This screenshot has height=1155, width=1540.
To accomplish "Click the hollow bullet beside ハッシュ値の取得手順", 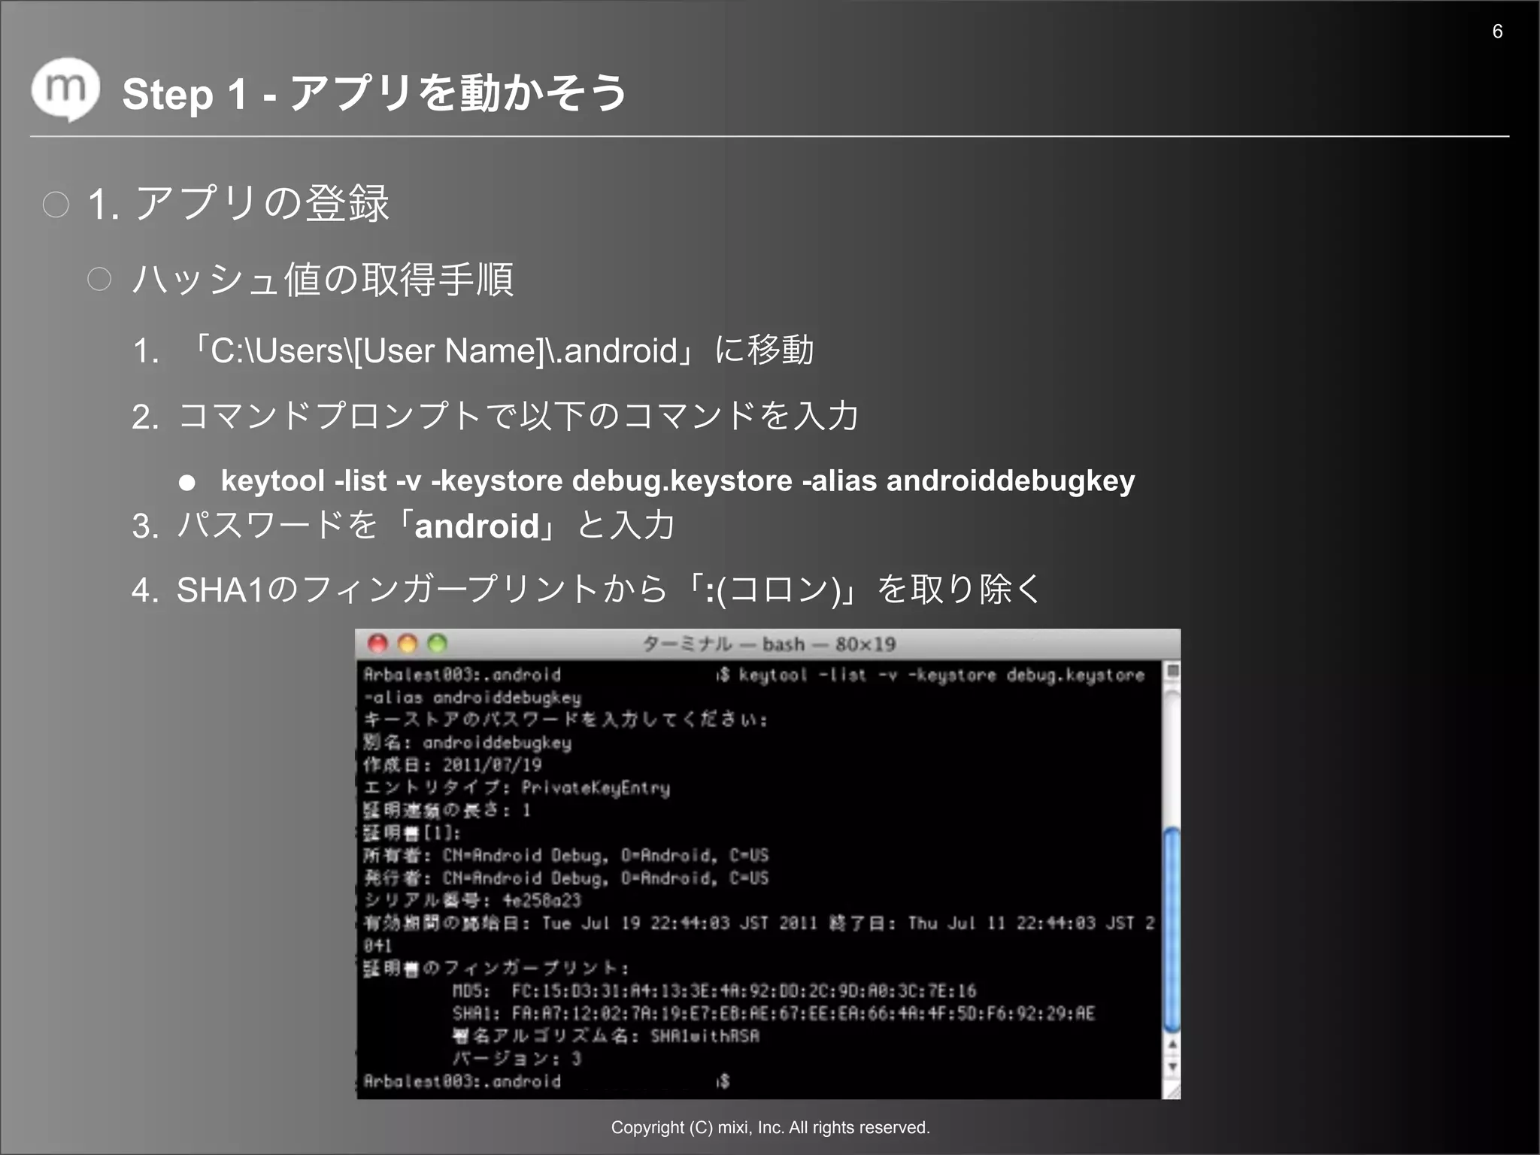I will pyautogui.click(x=99, y=280).
